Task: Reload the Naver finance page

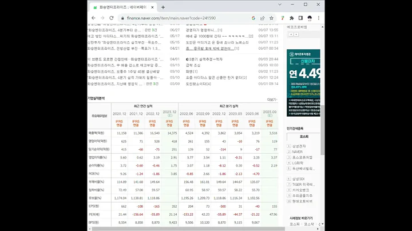Action: [112, 18]
